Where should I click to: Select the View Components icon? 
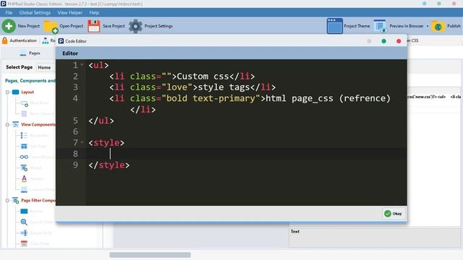tap(16, 125)
